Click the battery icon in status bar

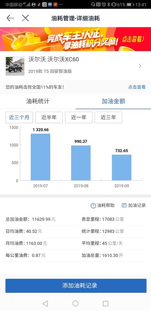tap(130, 5)
